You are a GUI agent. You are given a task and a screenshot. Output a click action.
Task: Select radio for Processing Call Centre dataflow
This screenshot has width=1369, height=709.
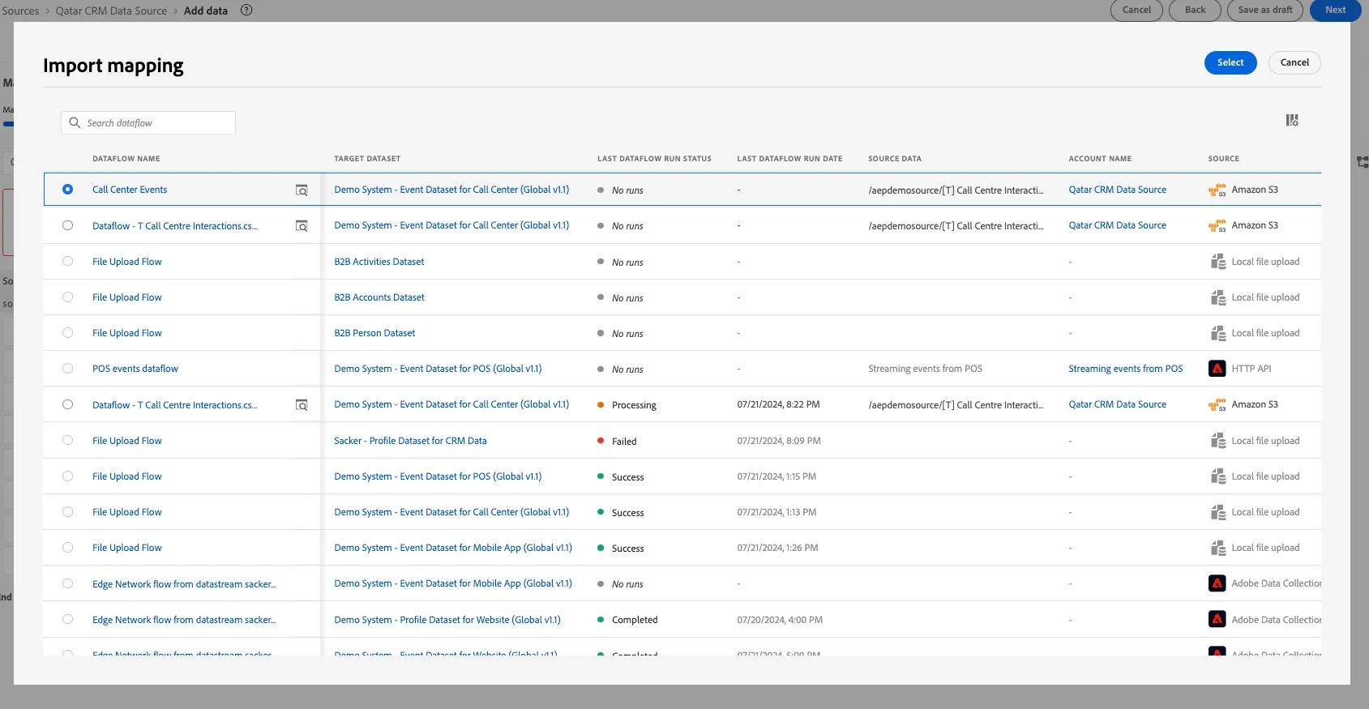tap(67, 404)
